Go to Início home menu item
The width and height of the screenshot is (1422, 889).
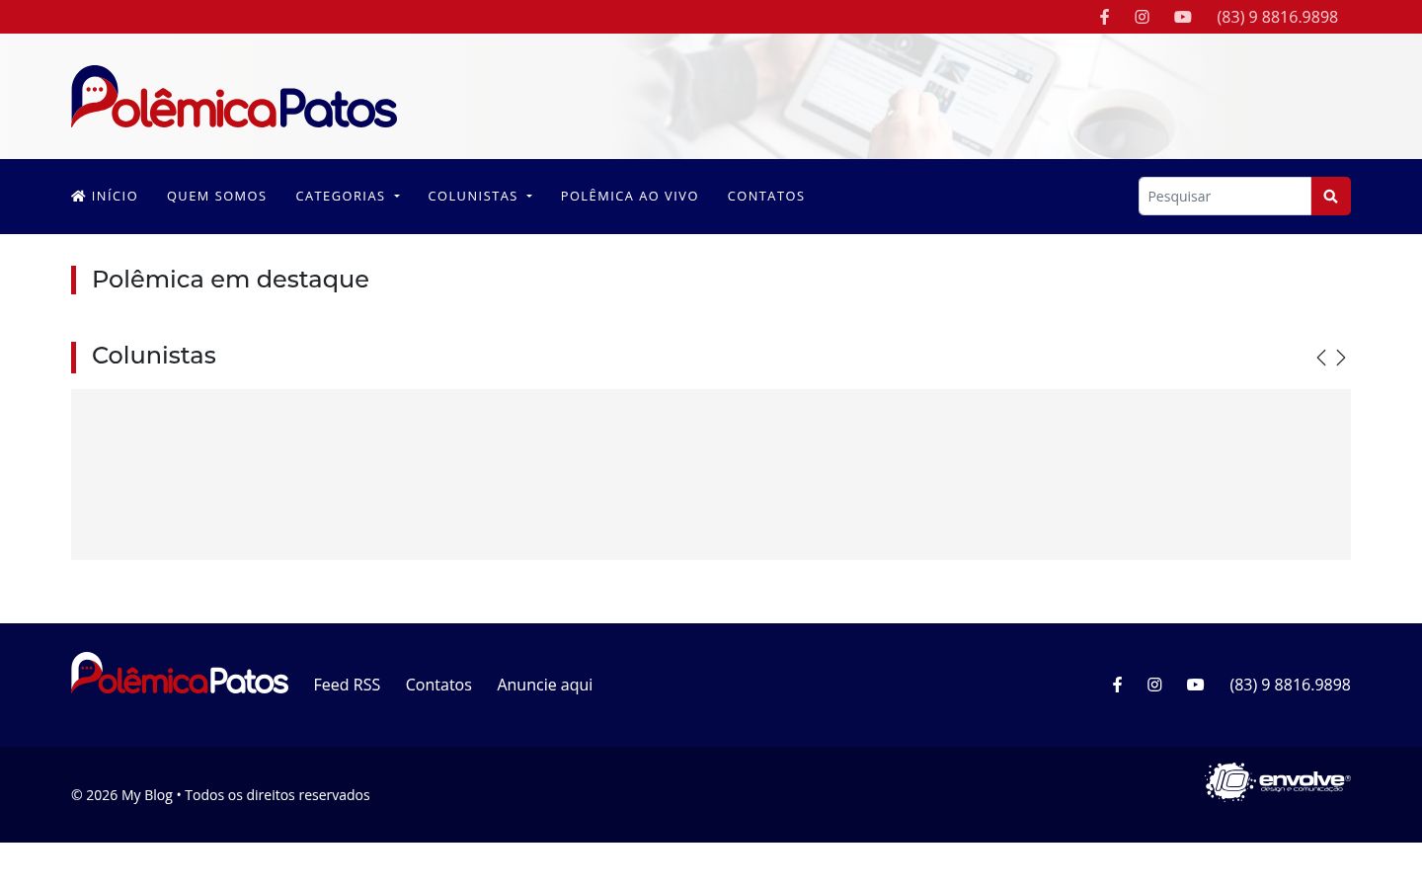pos(105,196)
